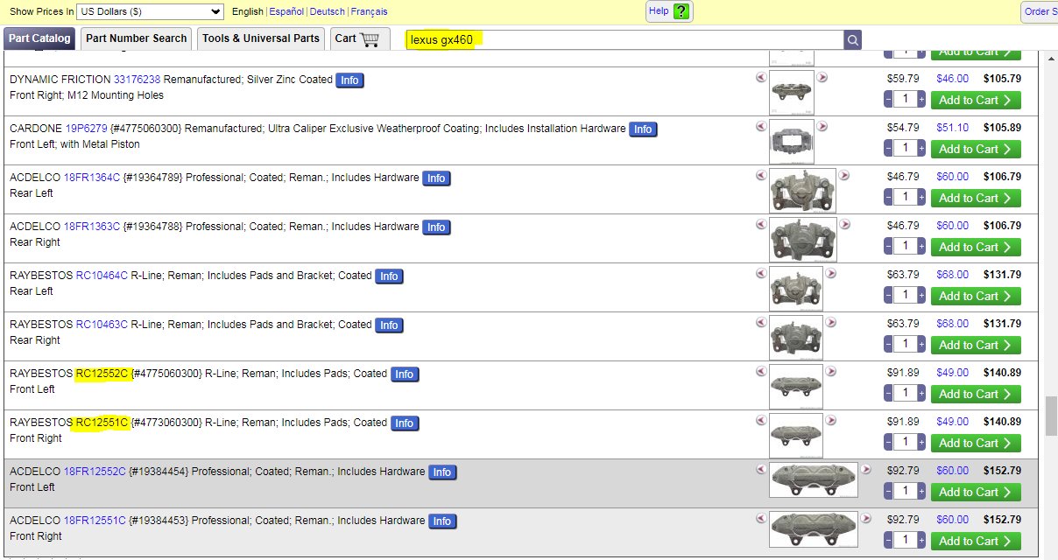1058x560 pixels.
Task: Click quantity field for Raybestos RC12551C
Action: 905,442
